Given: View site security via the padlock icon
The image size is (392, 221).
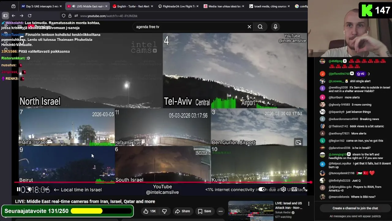Looking at the screenshot, I should point(70,16).
